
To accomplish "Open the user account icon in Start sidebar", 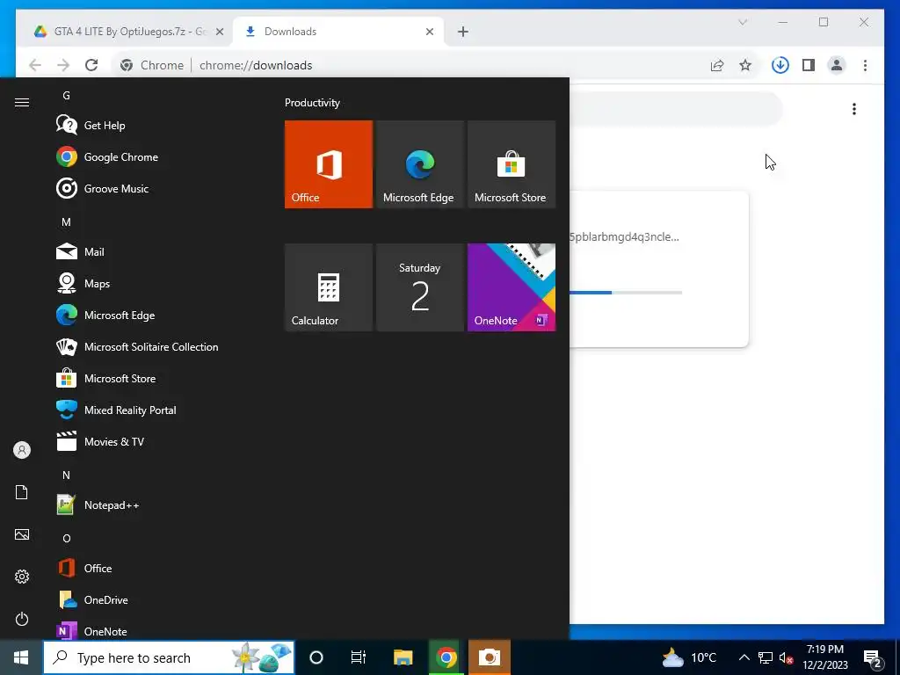I will [22, 450].
